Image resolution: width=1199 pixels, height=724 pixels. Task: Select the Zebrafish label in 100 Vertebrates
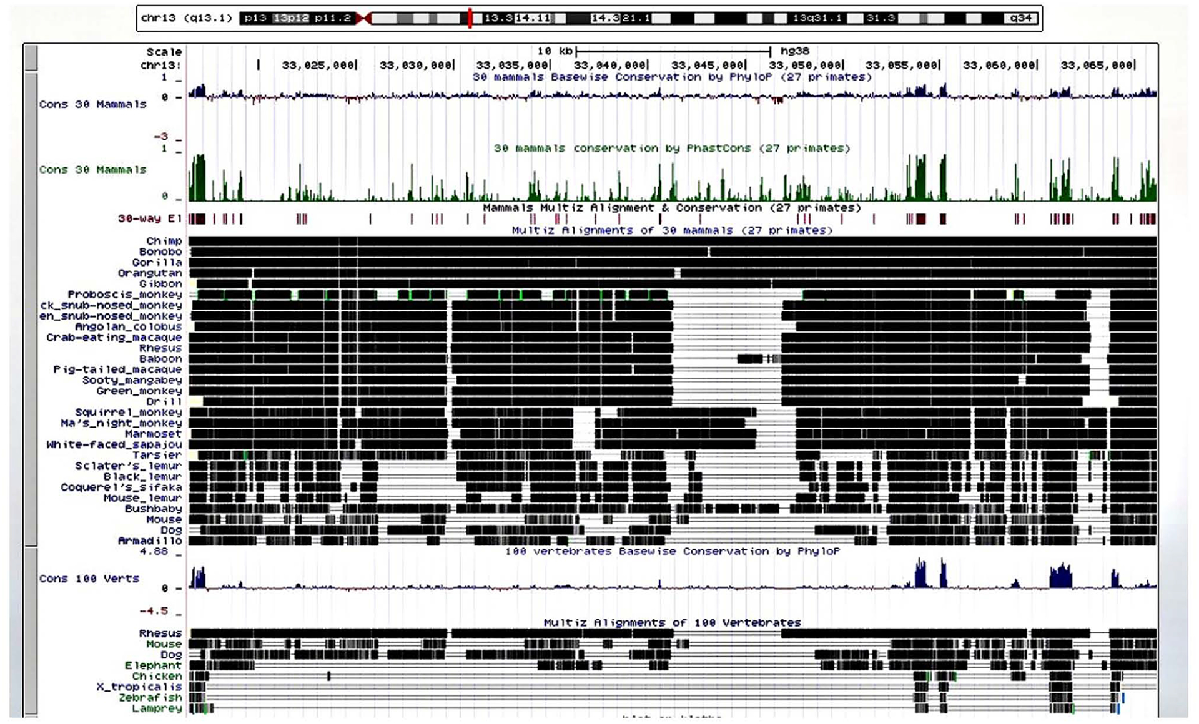click(150, 697)
